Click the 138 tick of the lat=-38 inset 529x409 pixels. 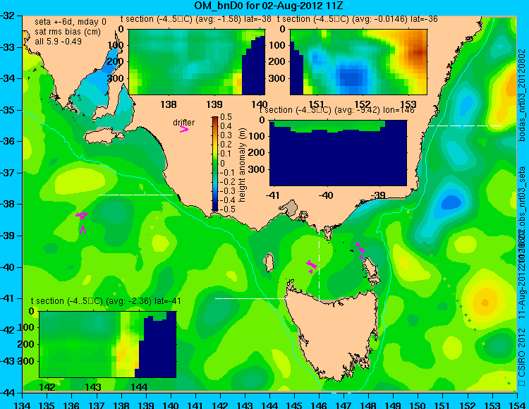169,104
